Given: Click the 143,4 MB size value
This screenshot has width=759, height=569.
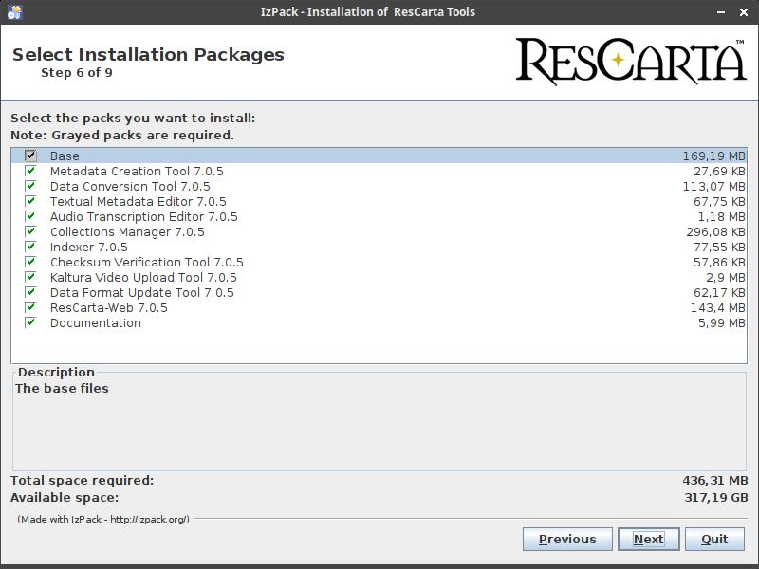Looking at the screenshot, I should point(718,307).
